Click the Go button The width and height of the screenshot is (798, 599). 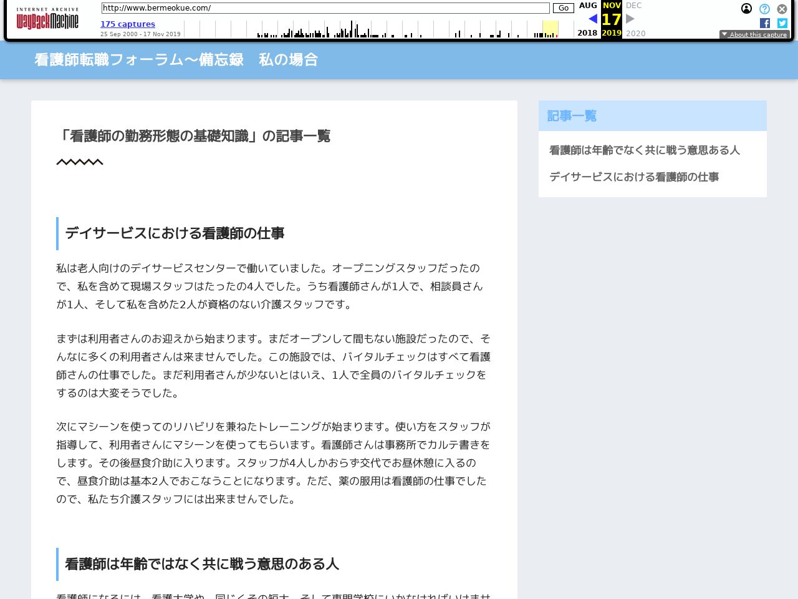[563, 8]
